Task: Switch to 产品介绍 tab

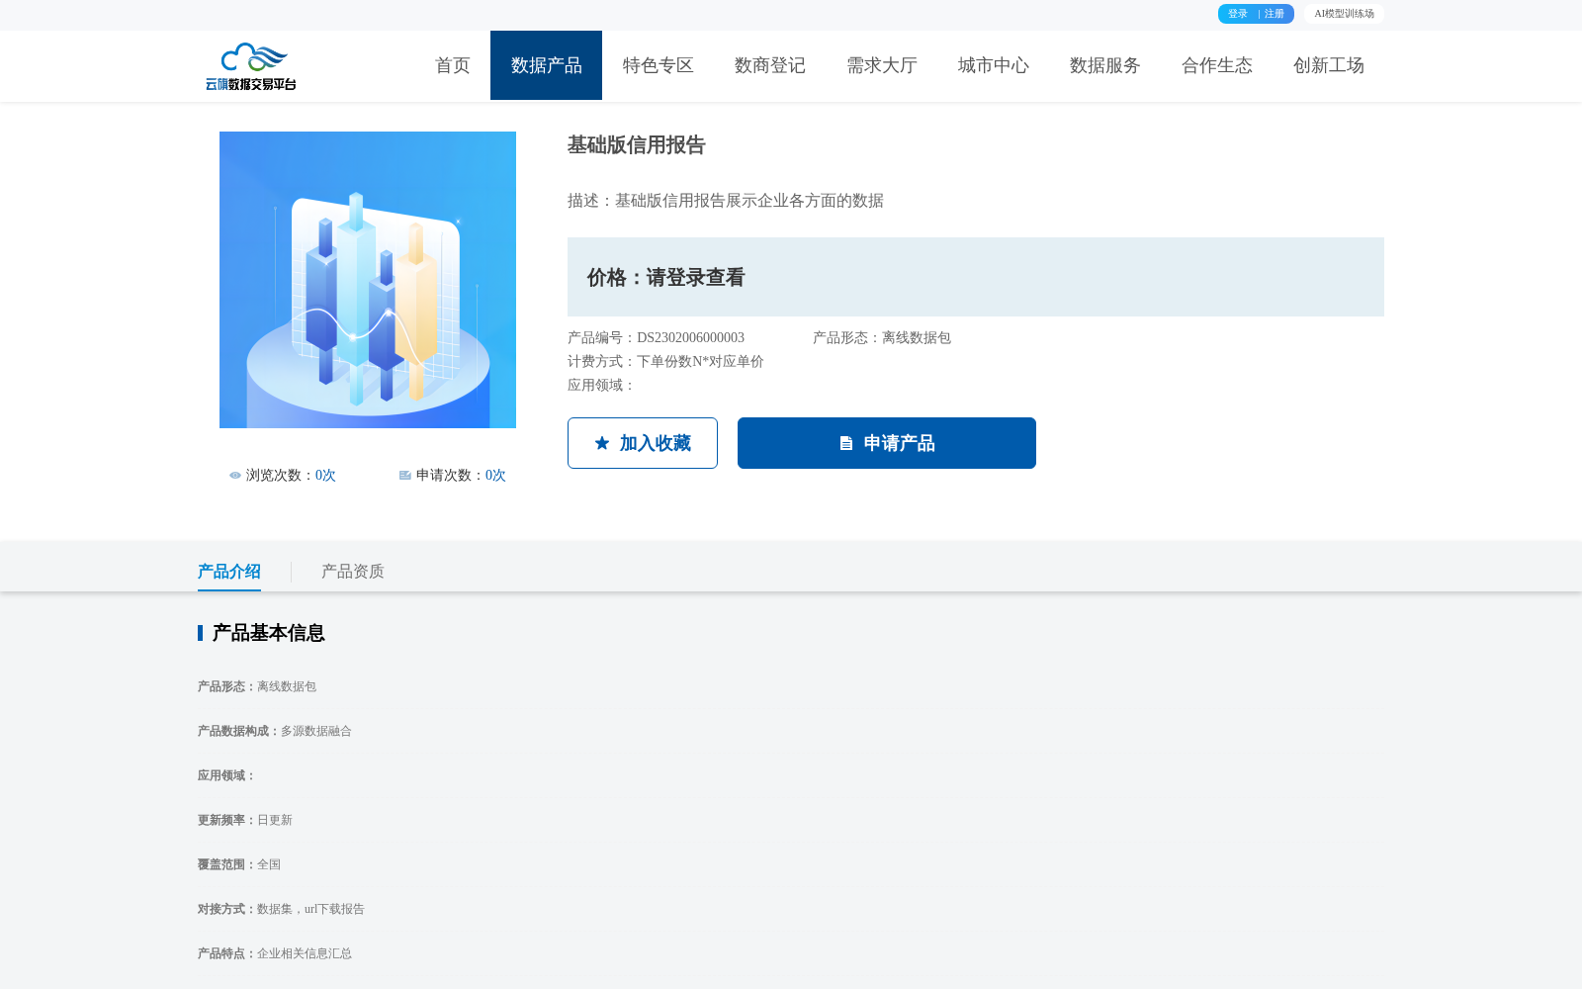Action: [x=229, y=572]
